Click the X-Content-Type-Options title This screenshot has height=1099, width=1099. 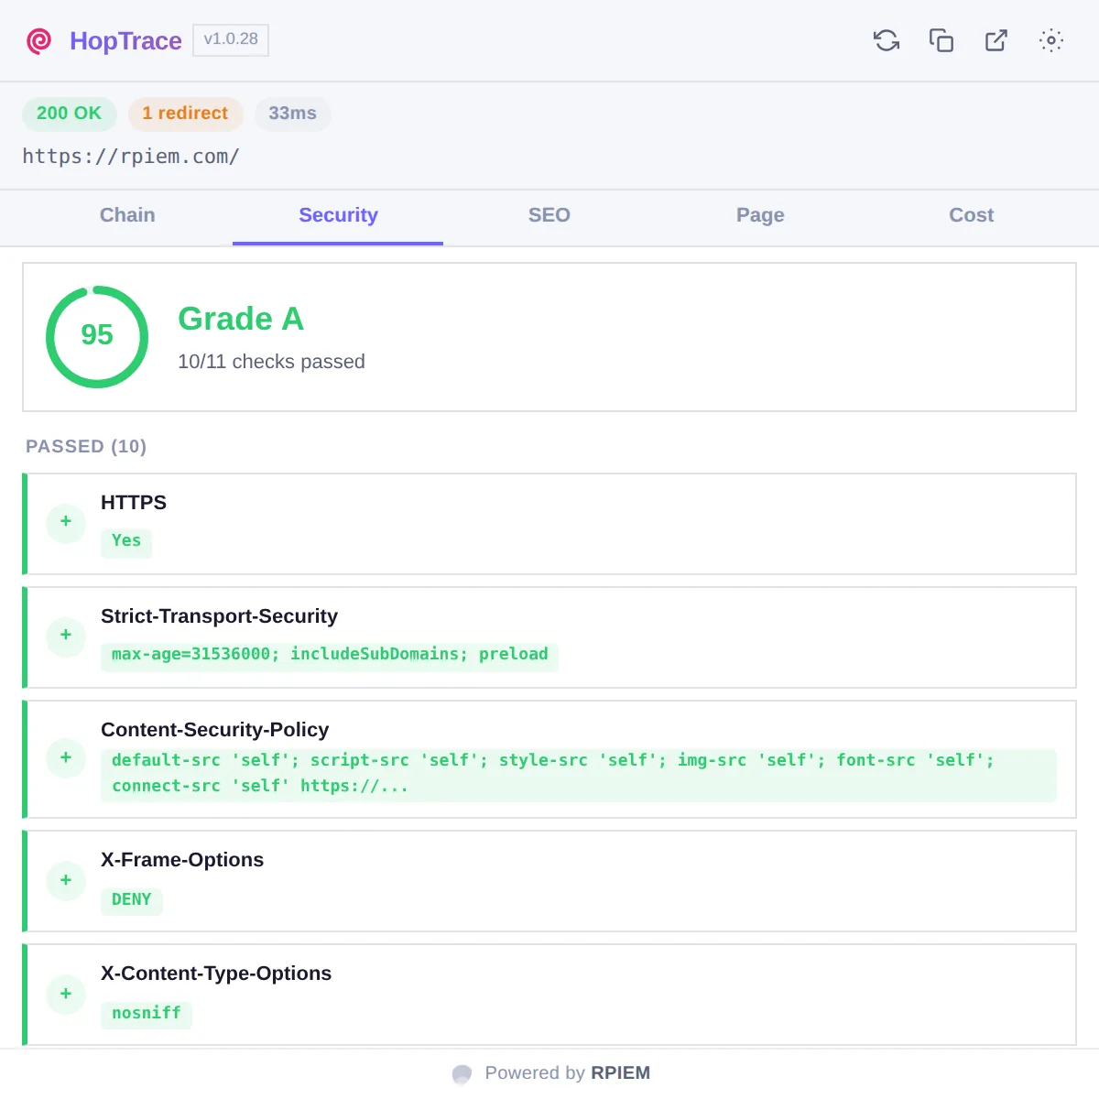(x=216, y=974)
